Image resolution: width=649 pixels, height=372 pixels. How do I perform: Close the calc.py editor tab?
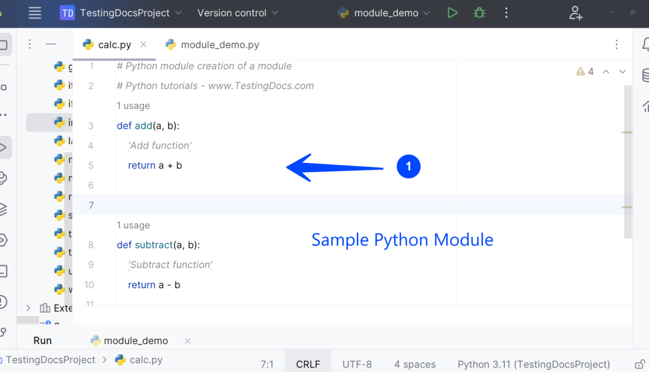click(x=143, y=45)
